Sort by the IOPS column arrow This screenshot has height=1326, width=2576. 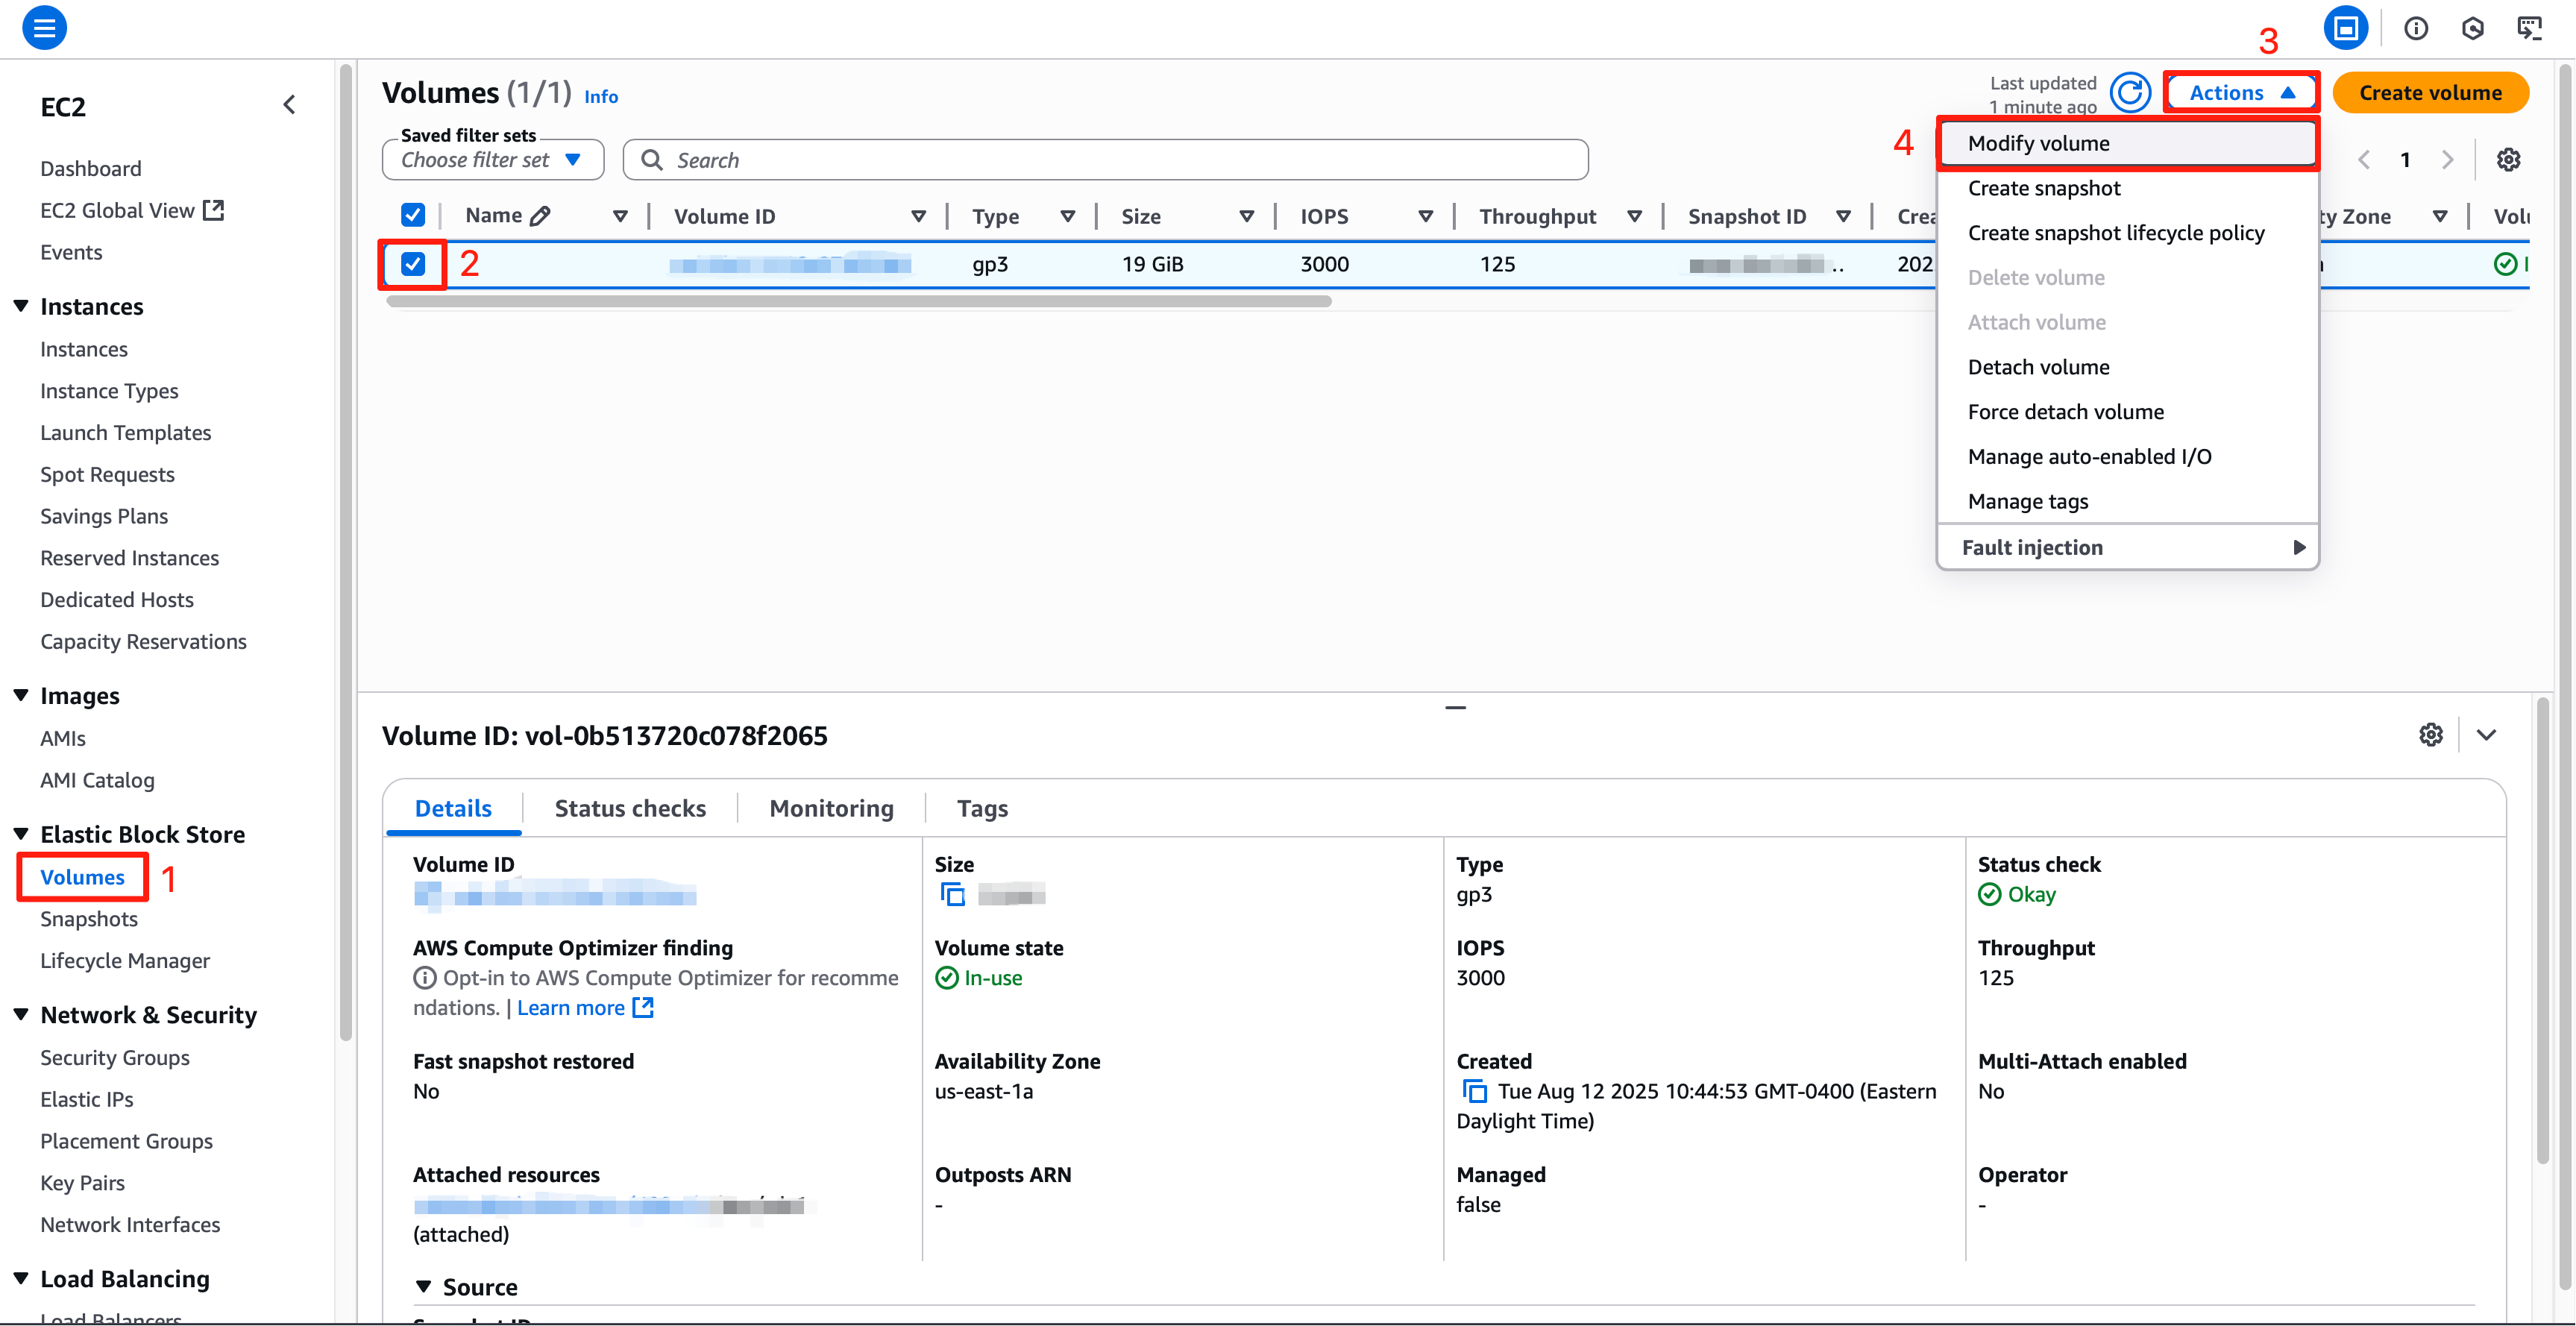[1425, 216]
